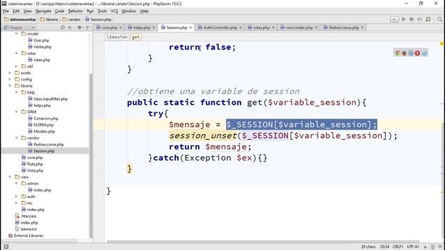Open the VCS menu
The width and height of the screenshot is (445, 250).
[114, 11]
